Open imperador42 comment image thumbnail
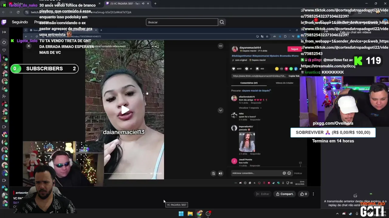This screenshot has height=218, width=389. [247, 142]
